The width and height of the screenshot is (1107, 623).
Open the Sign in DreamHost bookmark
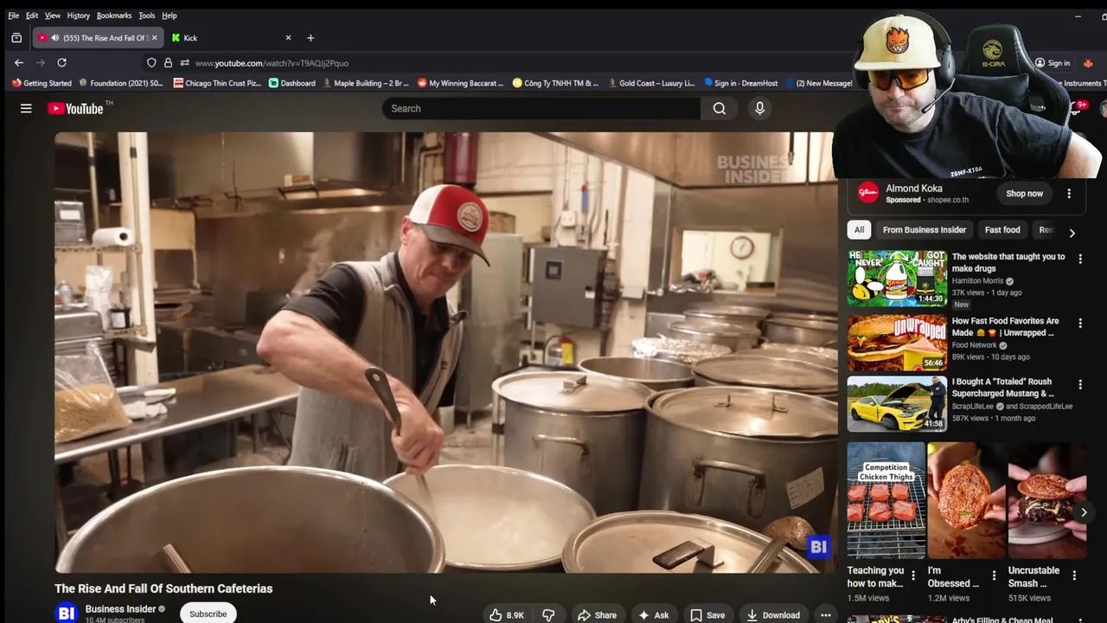(x=741, y=83)
